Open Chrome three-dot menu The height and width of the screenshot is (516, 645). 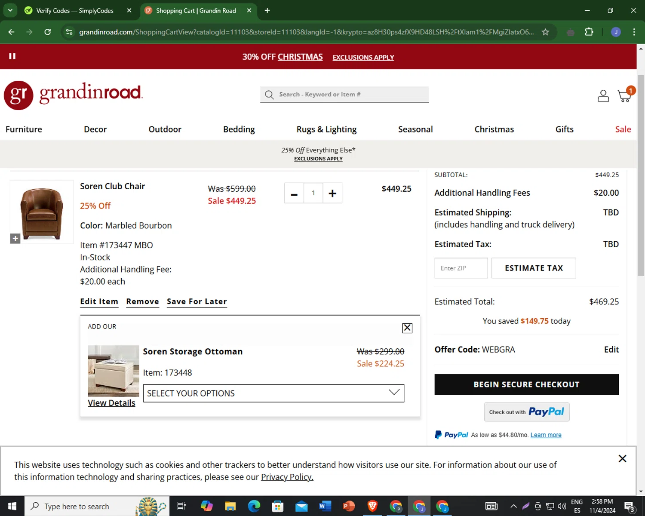tap(634, 32)
